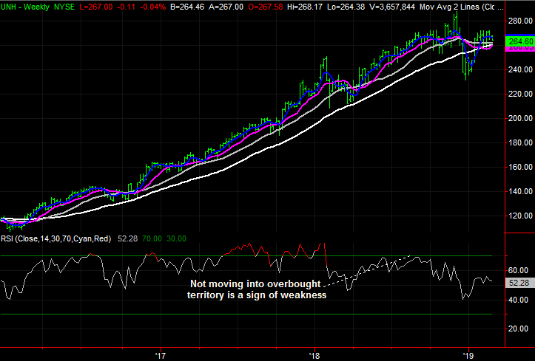The height and width of the screenshot is (361, 535).
Task: Click the RSI current value 52.28 in header
Action: click(127, 239)
